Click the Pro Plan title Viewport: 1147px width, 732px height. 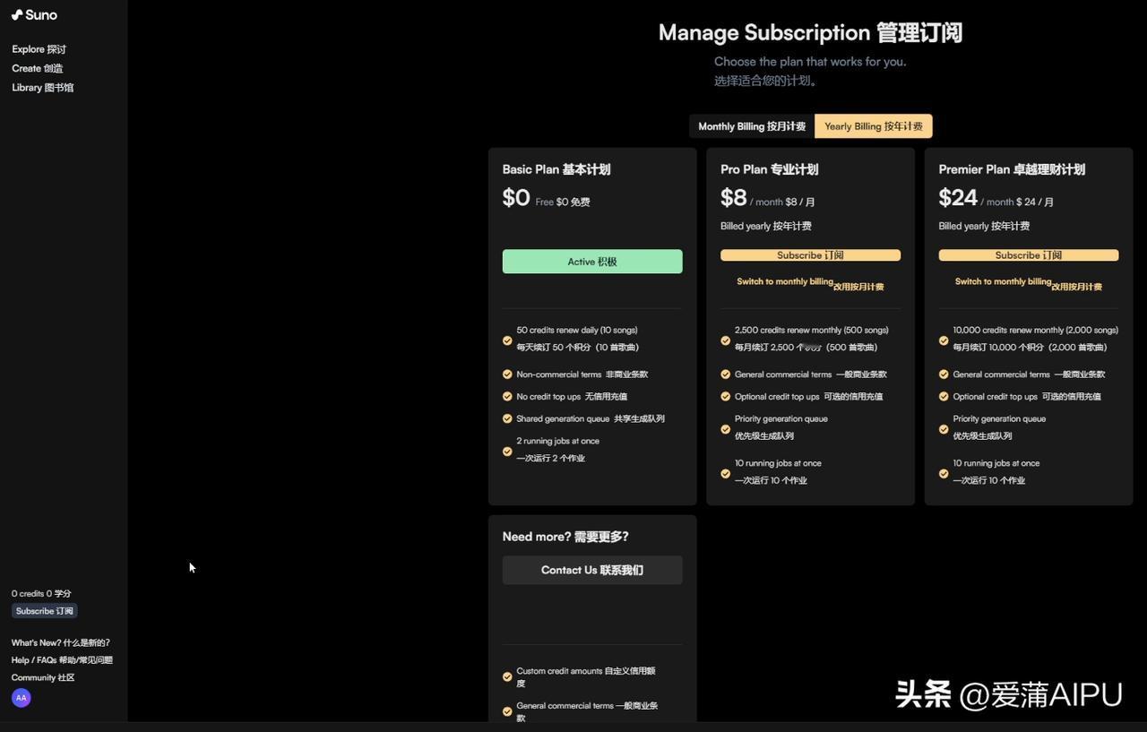pyautogui.click(x=769, y=169)
